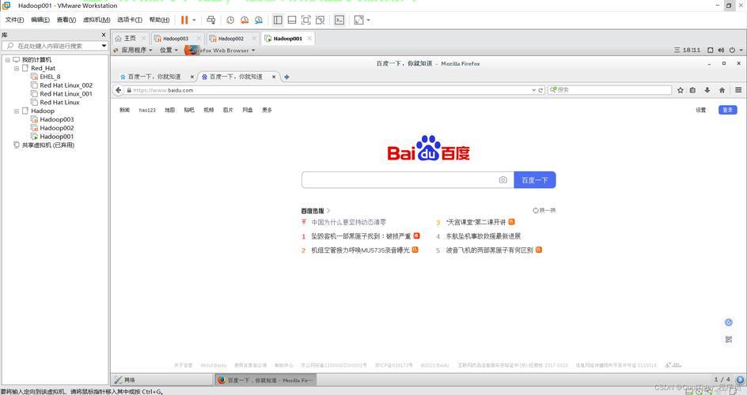Open the 位置 menu in the guest
This screenshot has height=395, width=747.
coord(169,50)
